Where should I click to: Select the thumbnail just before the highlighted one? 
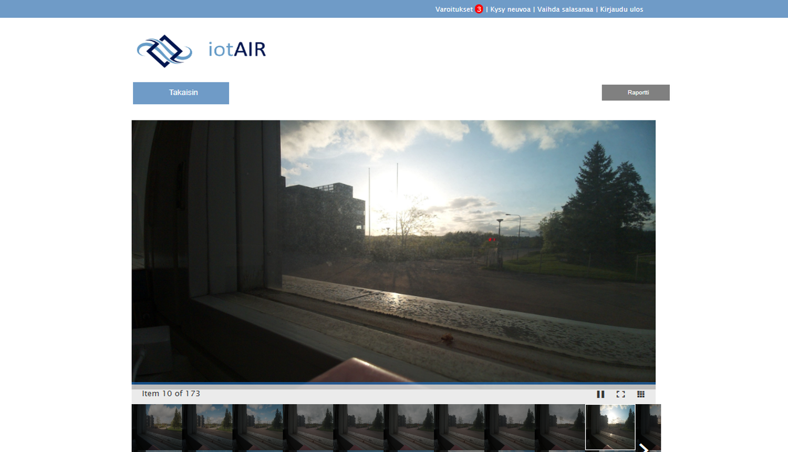click(x=560, y=428)
